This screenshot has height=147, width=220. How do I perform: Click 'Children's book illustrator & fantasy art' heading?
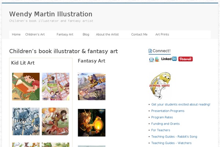click(63, 51)
